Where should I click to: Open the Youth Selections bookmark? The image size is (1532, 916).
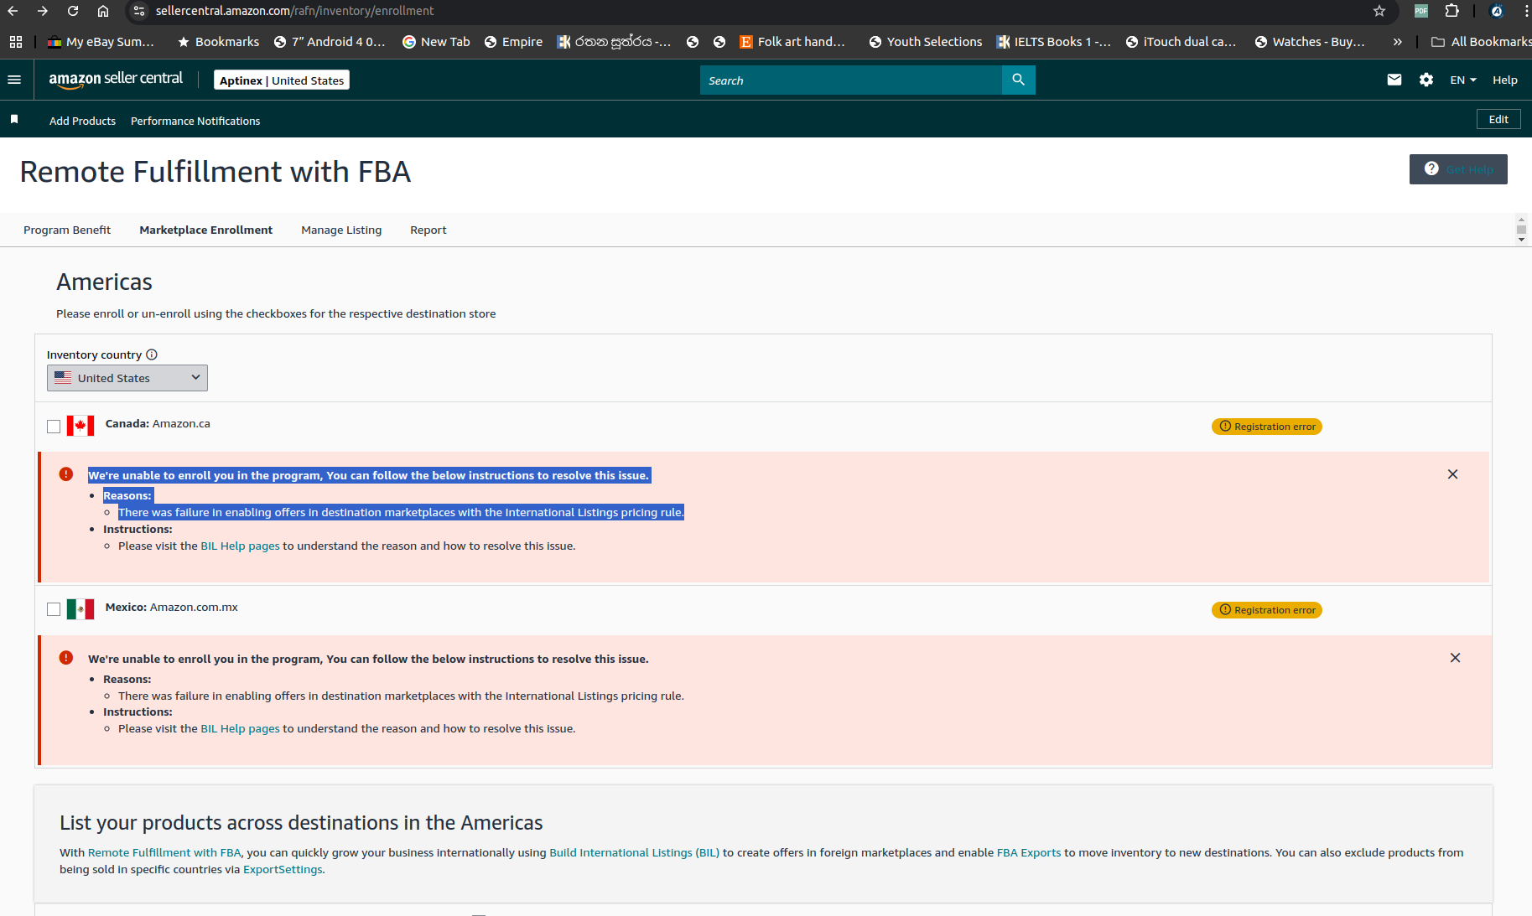[926, 41]
